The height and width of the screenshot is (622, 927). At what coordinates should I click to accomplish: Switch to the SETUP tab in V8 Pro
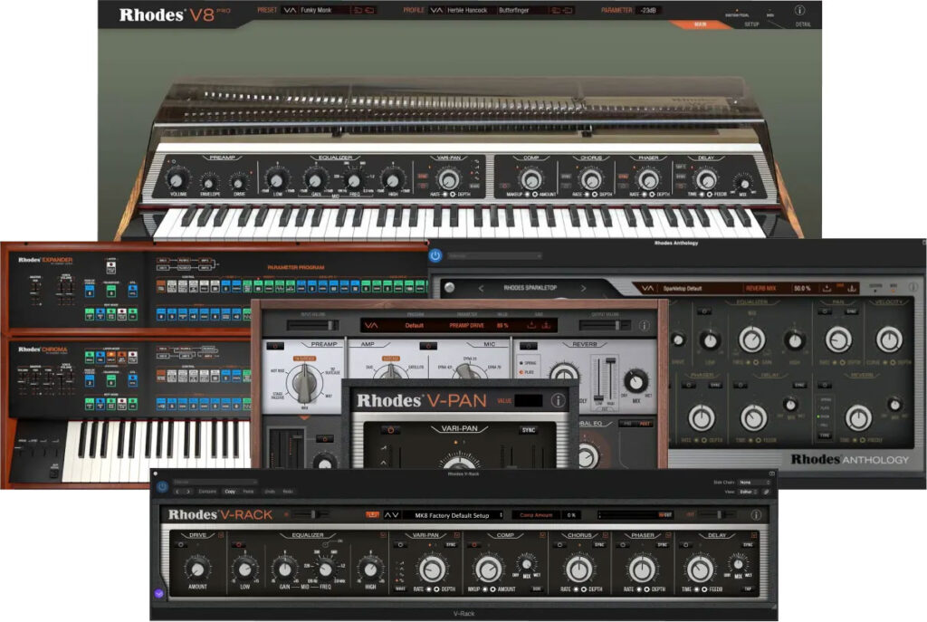pos(751,24)
